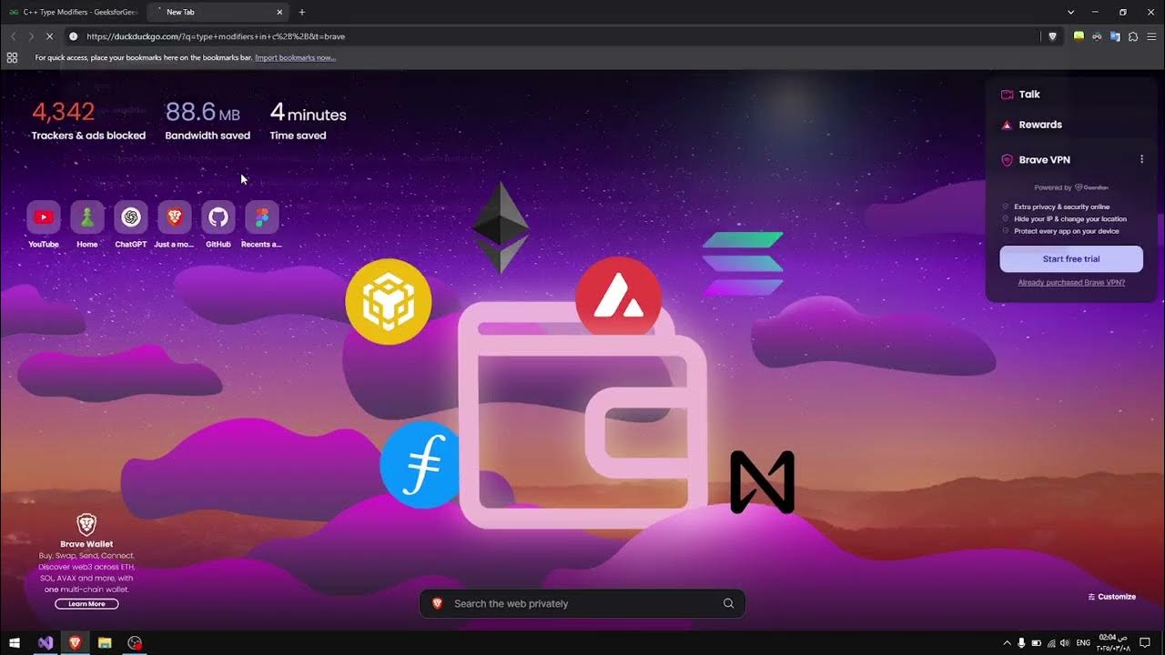The height and width of the screenshot is (655, 1165).
Task: Open the Windows Start menu
Action: point(15,643)
